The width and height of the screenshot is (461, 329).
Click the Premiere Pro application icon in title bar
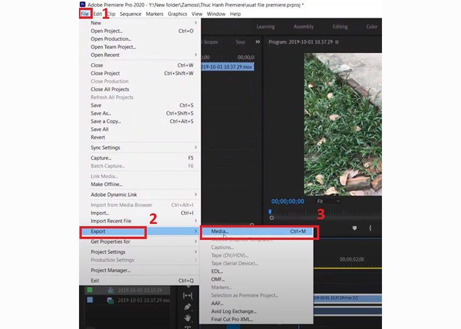83,4
